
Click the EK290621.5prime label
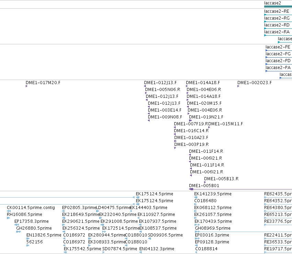click(x=81, y=221)
